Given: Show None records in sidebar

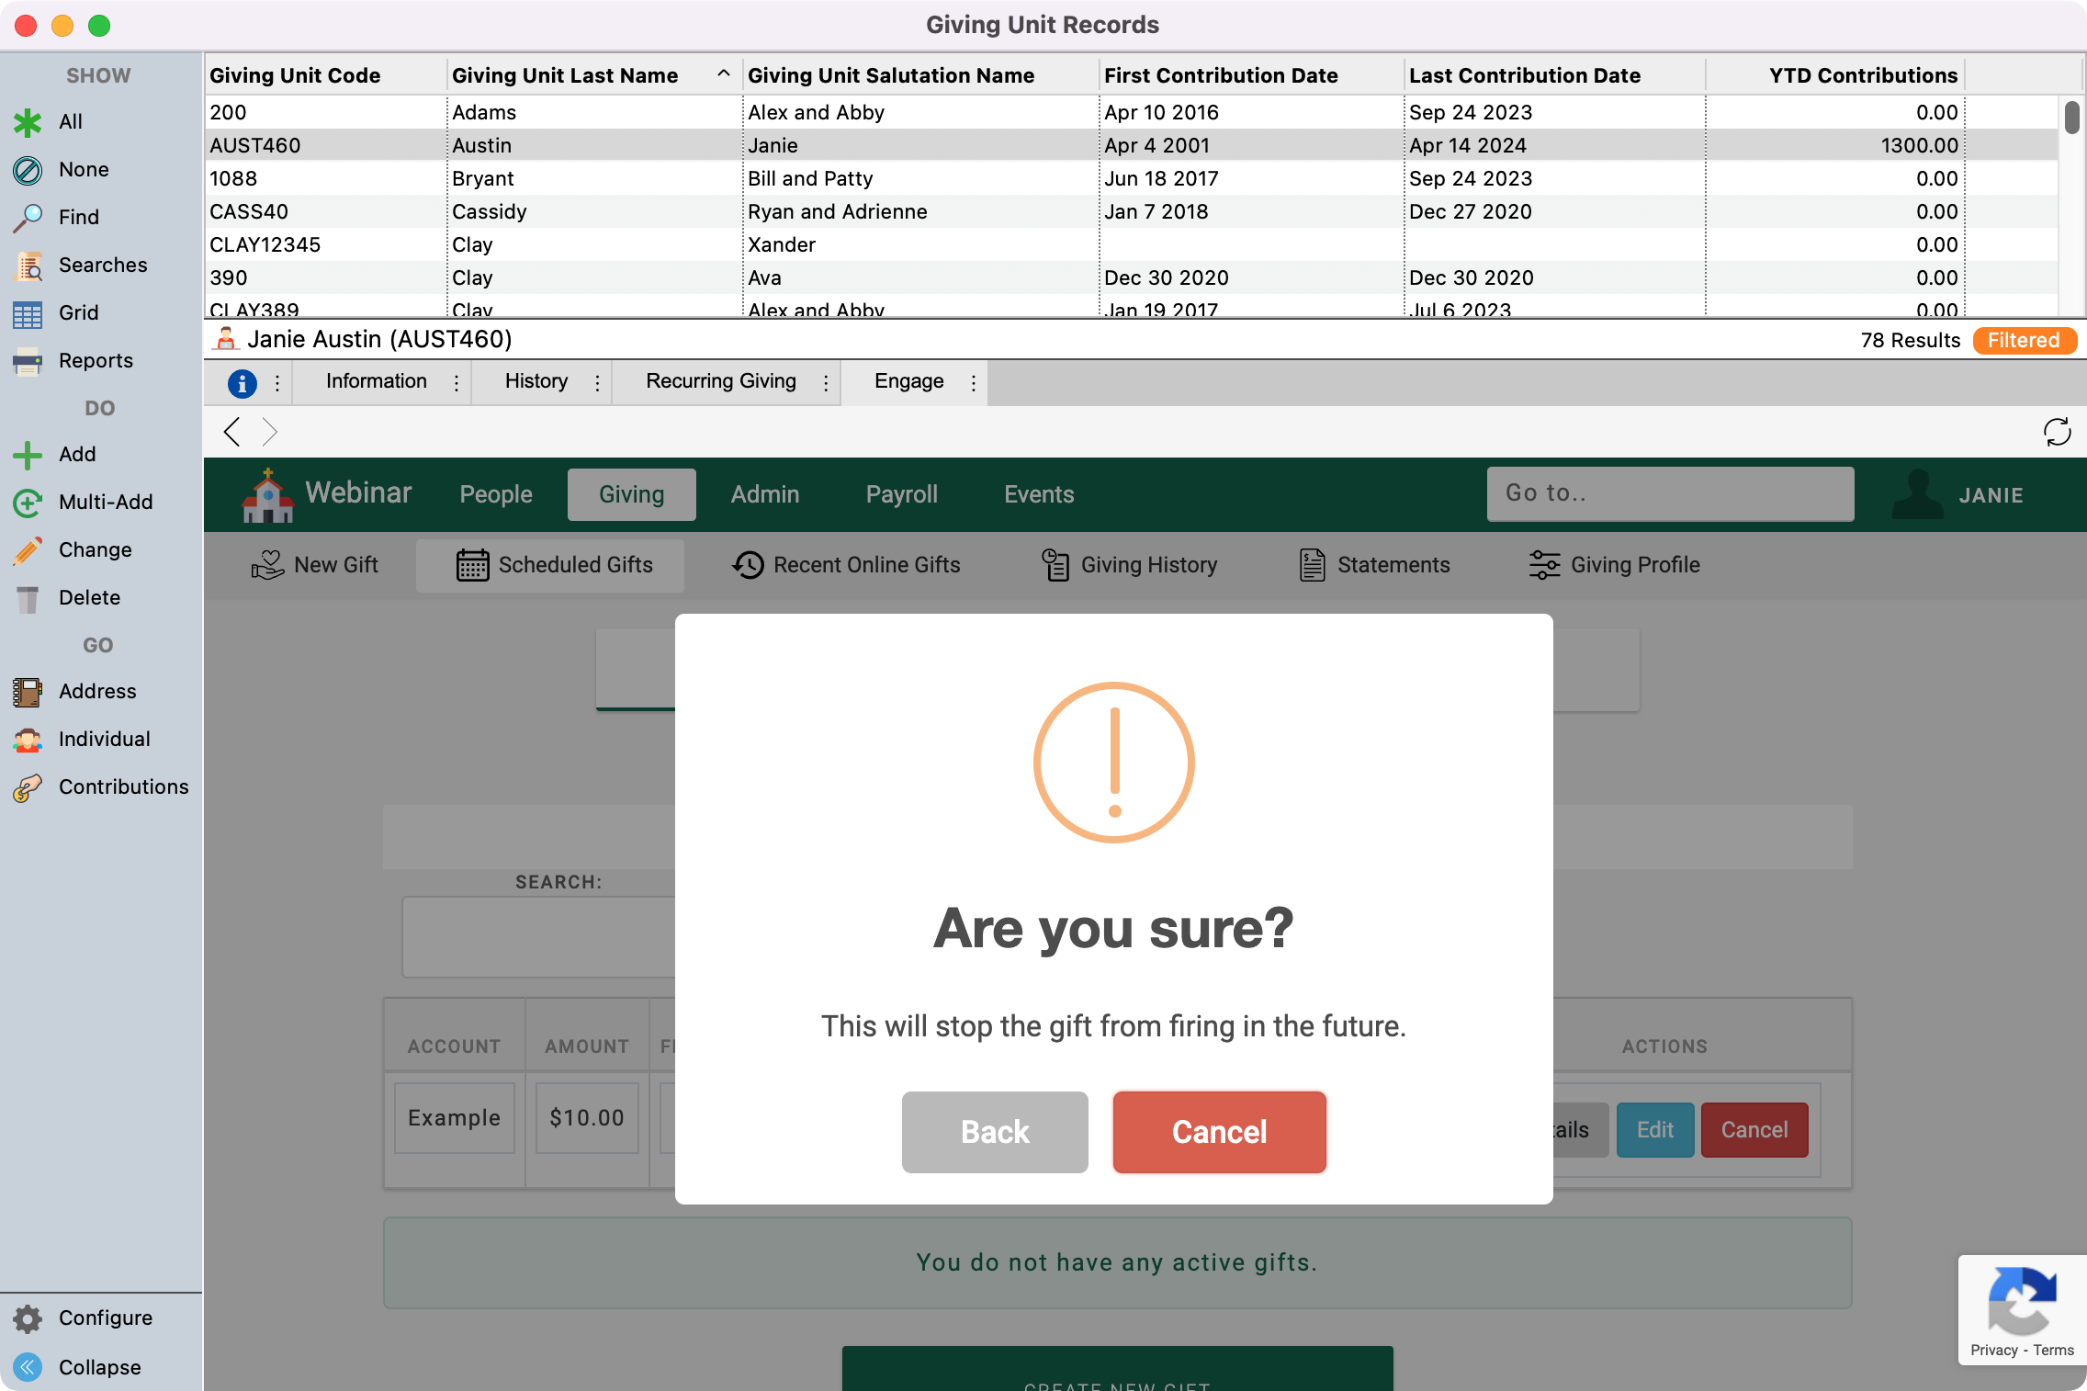Looking at the screenshot, I should pos(83,170).
